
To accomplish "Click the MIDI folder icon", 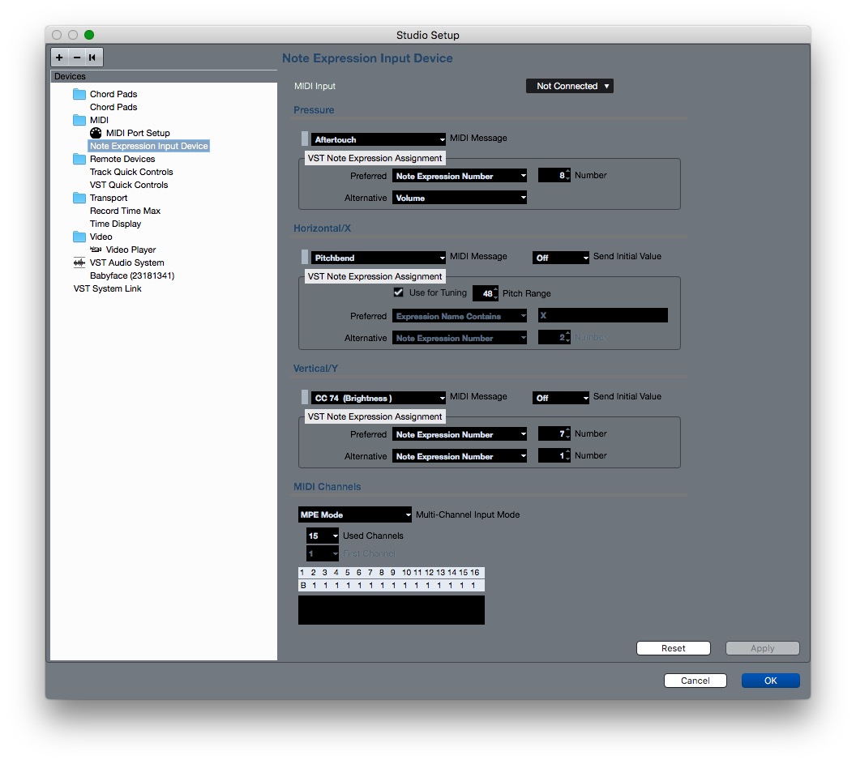I will point(79,120).
